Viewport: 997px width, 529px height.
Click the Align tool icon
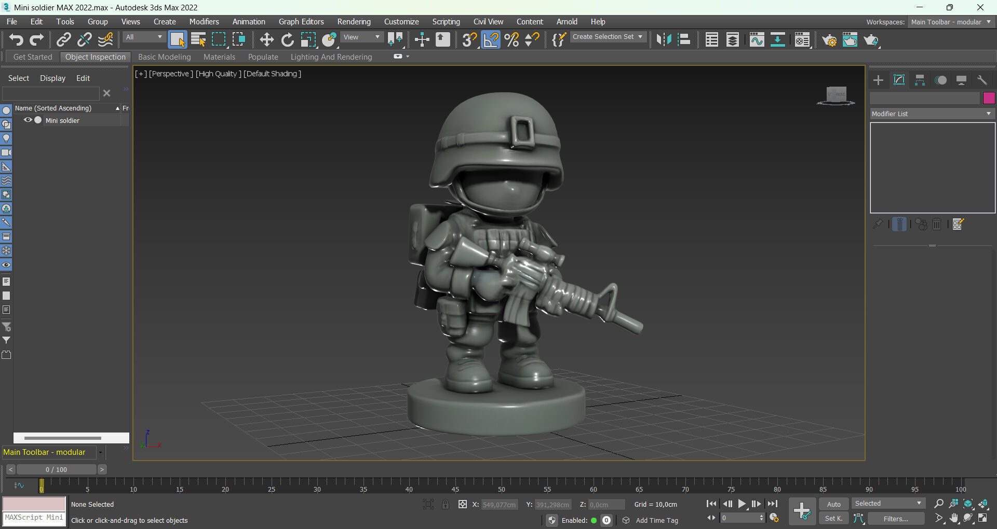coord(684,40)
